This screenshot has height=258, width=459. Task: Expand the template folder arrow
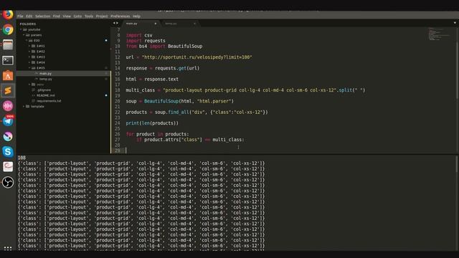coord(24,107)
